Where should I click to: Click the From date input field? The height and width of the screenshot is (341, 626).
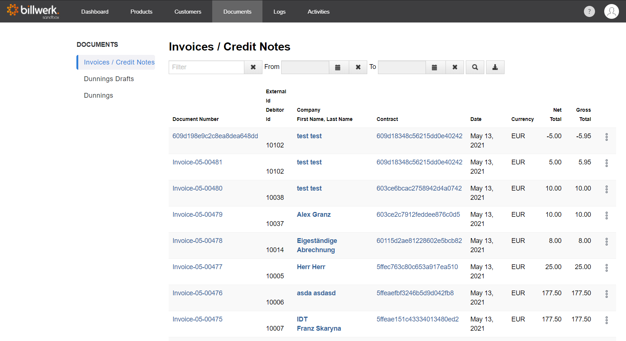[305, 67]
